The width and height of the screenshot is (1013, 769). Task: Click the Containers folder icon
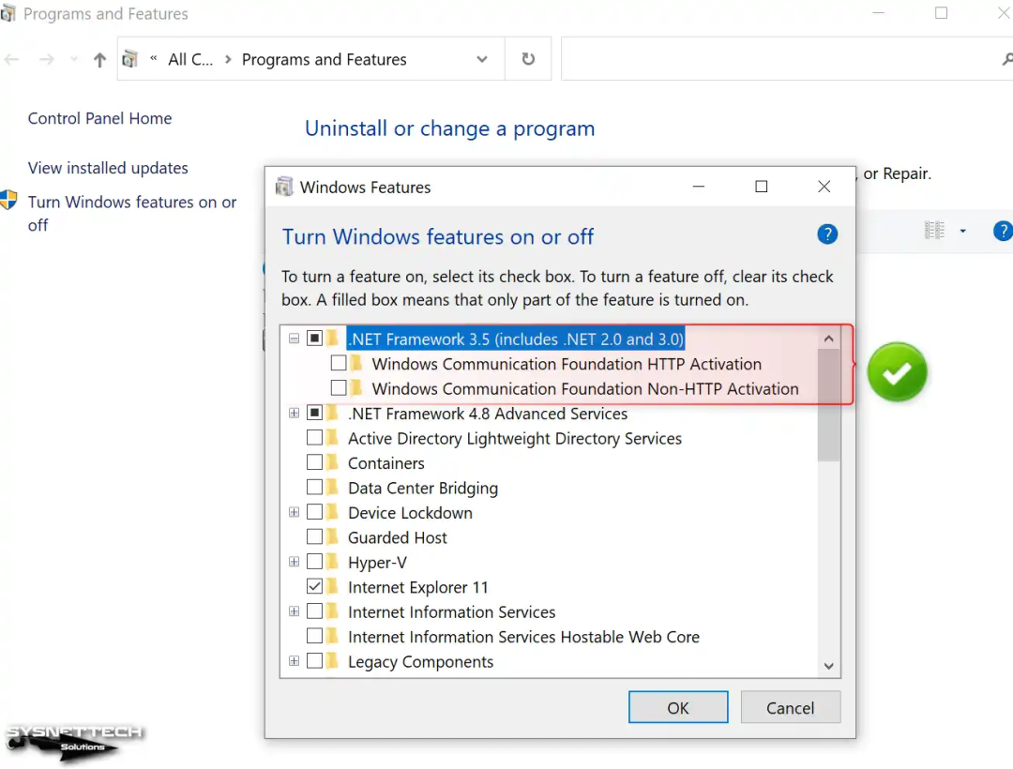[333, 462]
